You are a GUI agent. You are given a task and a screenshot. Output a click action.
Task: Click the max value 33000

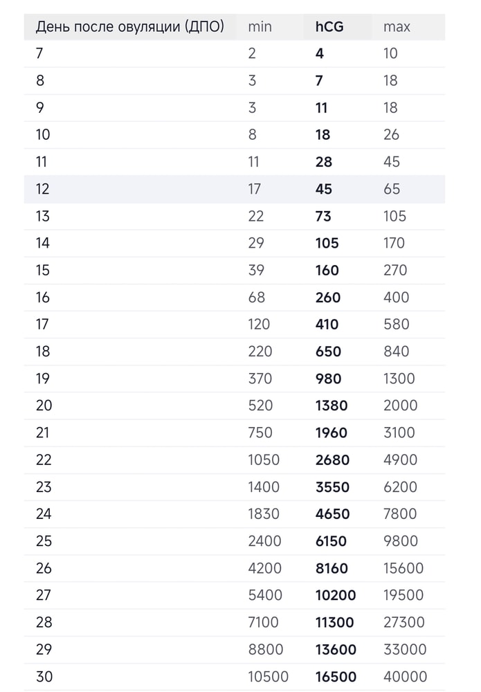pos(405,650)
